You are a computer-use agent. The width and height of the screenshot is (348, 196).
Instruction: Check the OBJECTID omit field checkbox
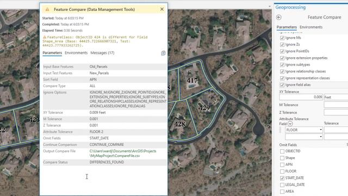[282, 151]
